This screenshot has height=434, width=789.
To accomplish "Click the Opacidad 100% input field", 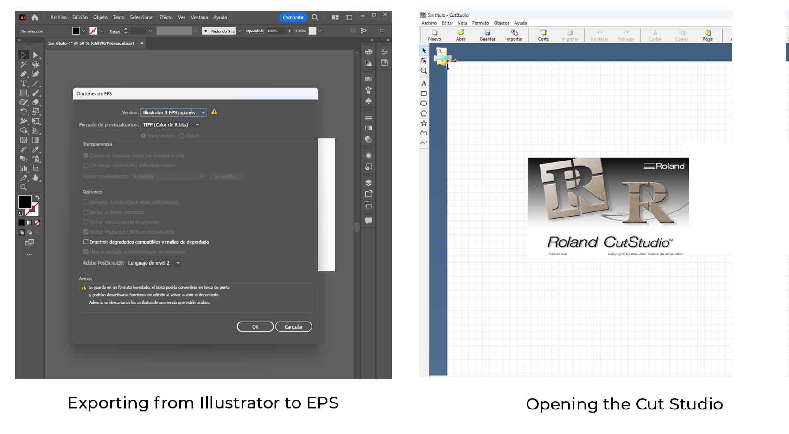I will coord(275,31).
